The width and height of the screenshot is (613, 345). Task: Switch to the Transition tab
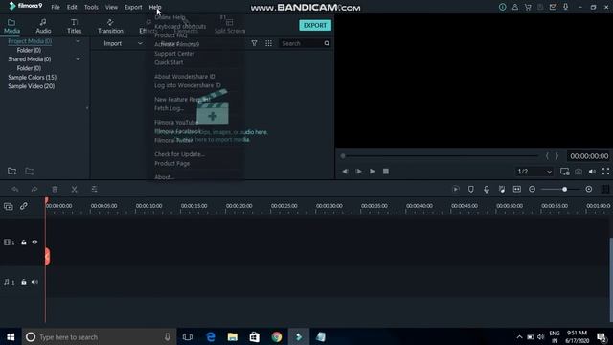click(110, 26)
